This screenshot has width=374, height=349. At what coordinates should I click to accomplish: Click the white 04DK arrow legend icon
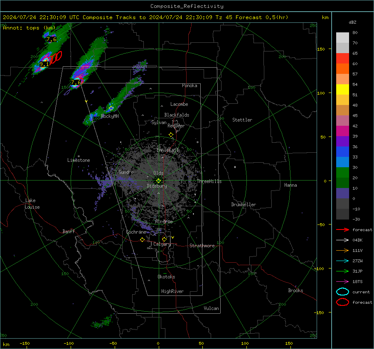[342, 240]
